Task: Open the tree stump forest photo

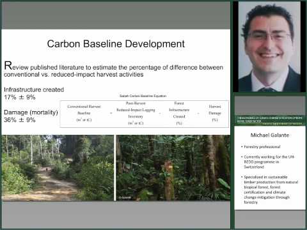Action: pos(173,168)
